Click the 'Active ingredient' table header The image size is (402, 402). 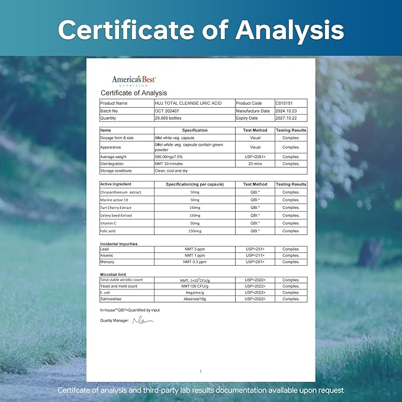coord(115,184)
